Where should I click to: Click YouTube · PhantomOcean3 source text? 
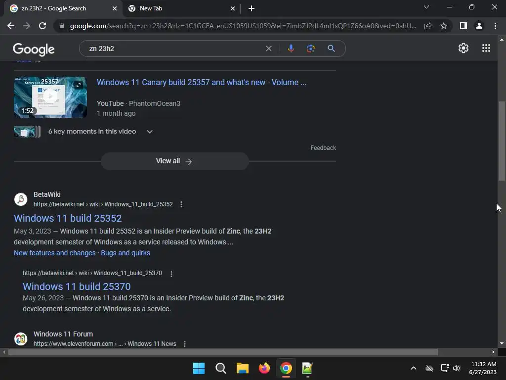coord(138,103)
